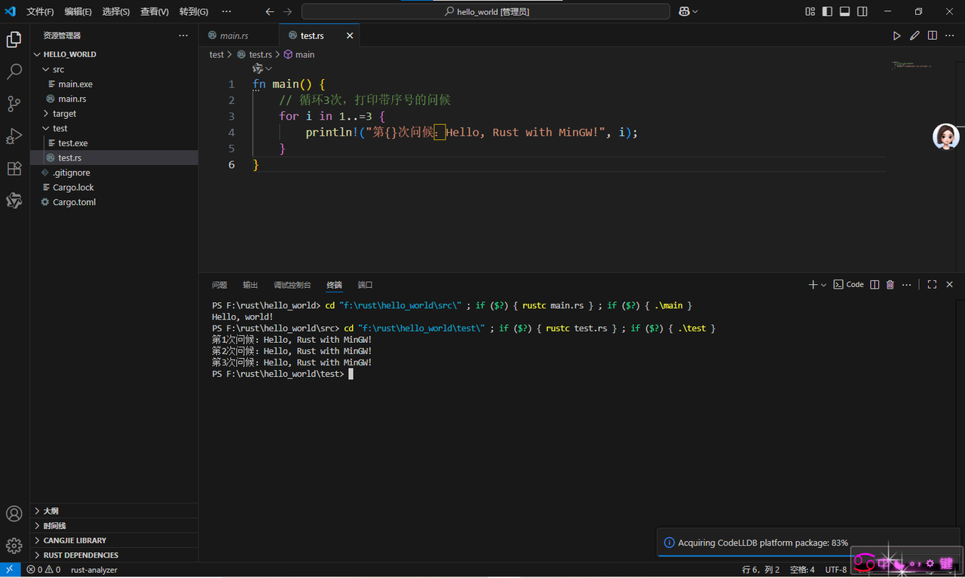
Task: Open terminal panel more actions ellipsis
Action: 906,285
